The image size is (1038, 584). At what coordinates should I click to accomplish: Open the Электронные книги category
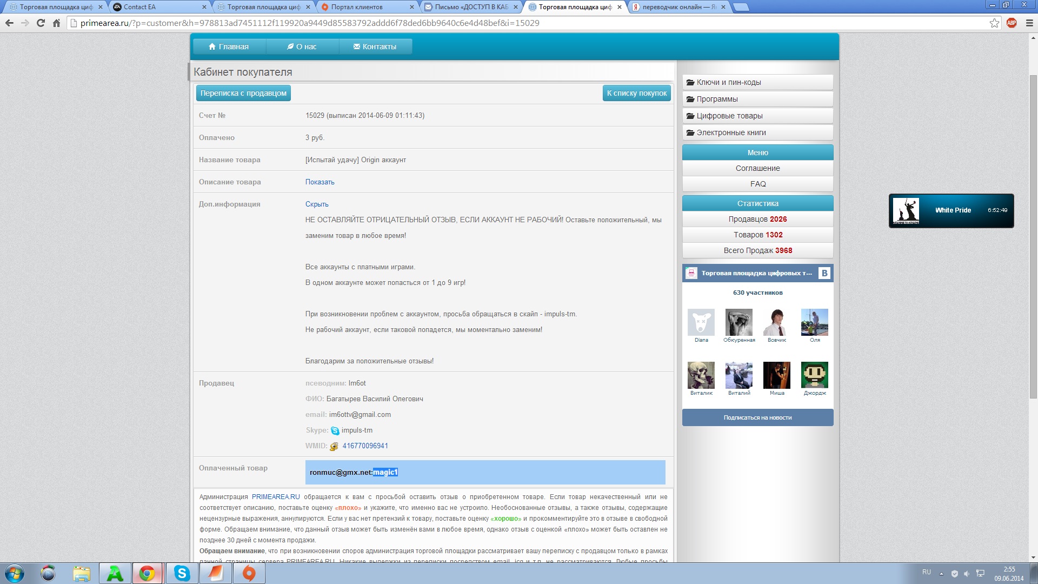click(x=757, y=132)
